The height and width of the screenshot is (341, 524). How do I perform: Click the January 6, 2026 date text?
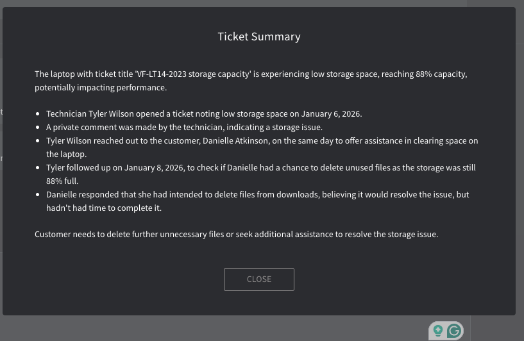(331, 114)
